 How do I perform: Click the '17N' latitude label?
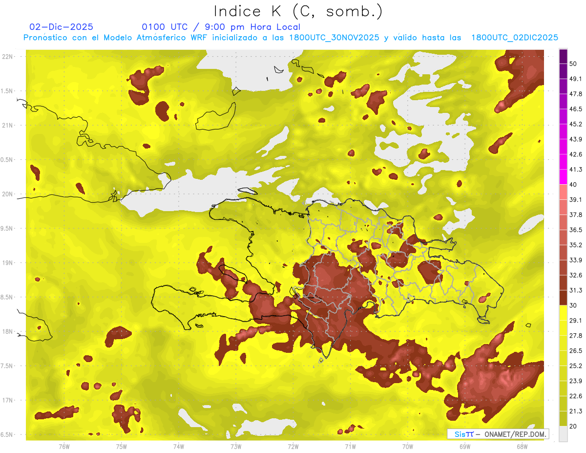[x=7, y=400]
